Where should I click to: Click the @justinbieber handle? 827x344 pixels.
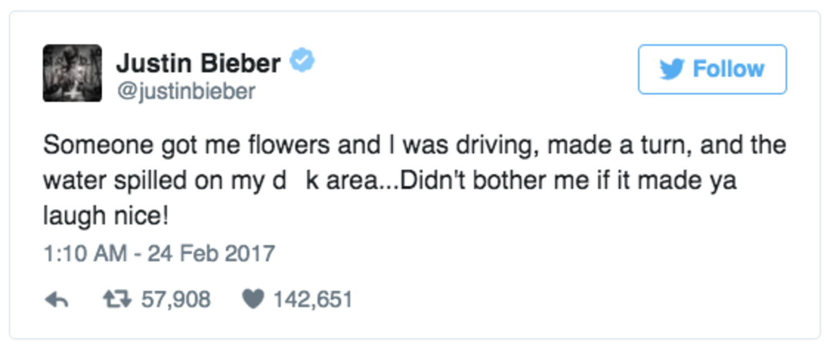coord(186,91)
